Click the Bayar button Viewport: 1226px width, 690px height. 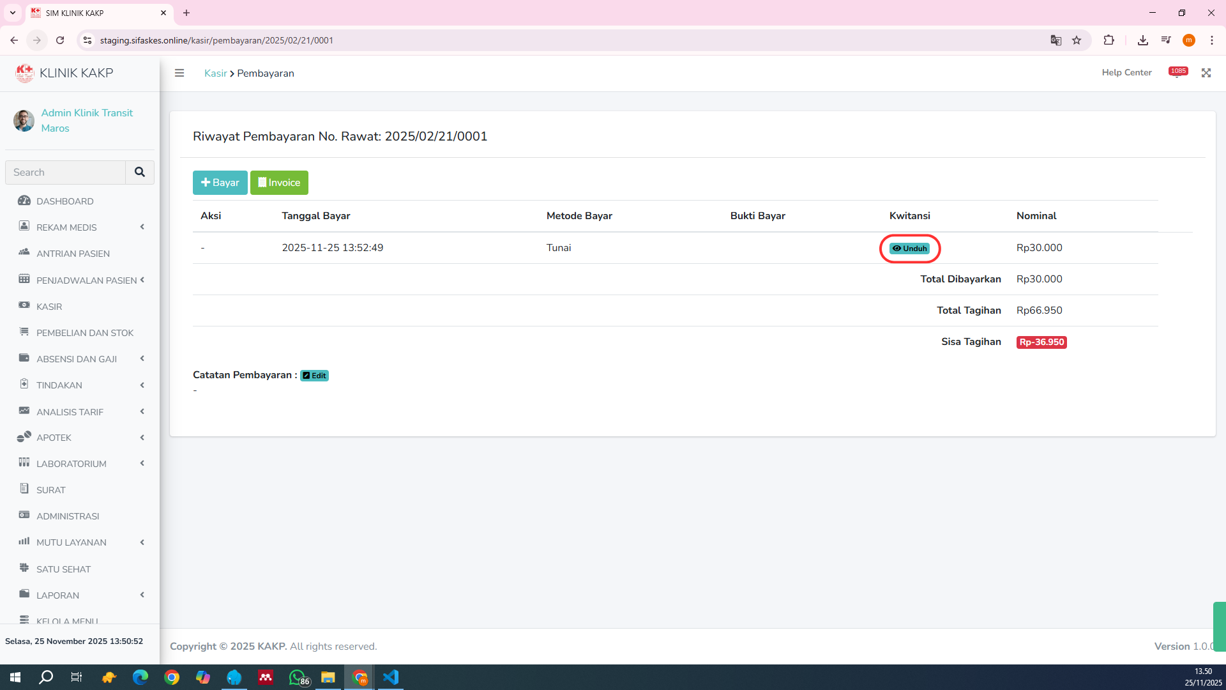tap(220, 183)
